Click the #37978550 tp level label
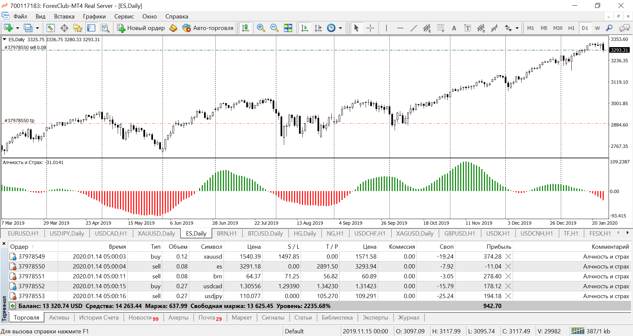Screen dimensions: 633x336 19,121
